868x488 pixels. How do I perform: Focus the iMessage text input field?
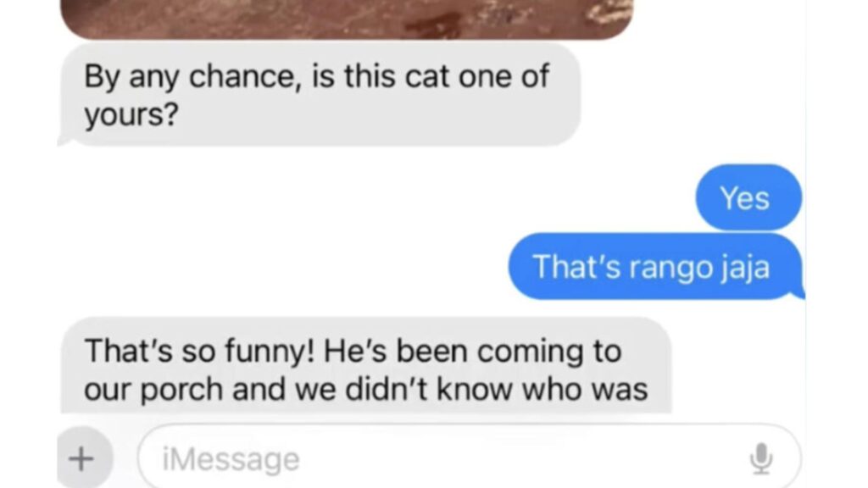(469, 458)
